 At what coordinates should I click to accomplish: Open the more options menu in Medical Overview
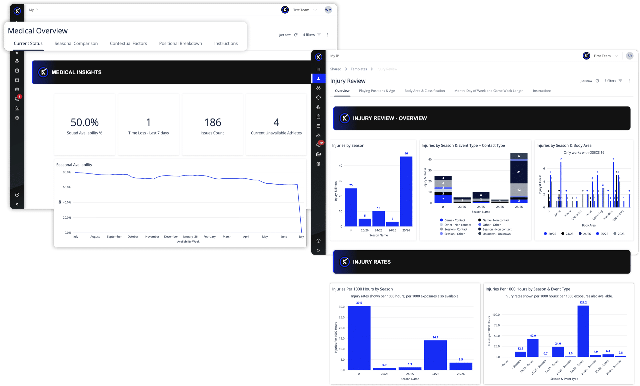(x=328, y=35)
